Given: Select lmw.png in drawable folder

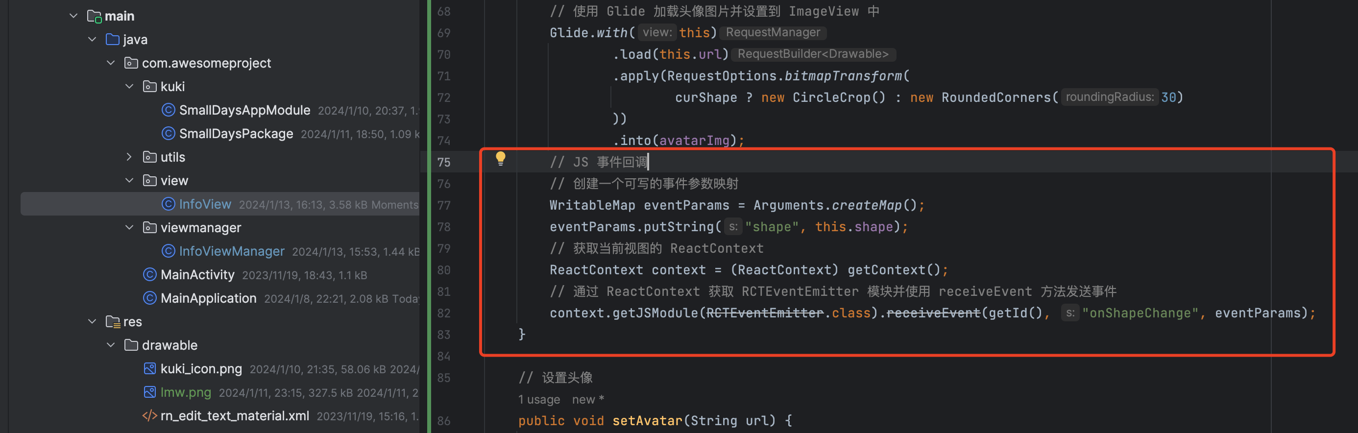Looking at the screenshot, I should coord(186,392).
